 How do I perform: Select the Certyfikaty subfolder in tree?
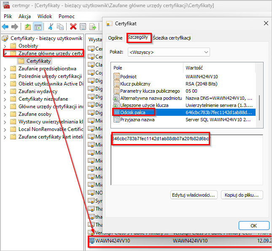point(35,61)
